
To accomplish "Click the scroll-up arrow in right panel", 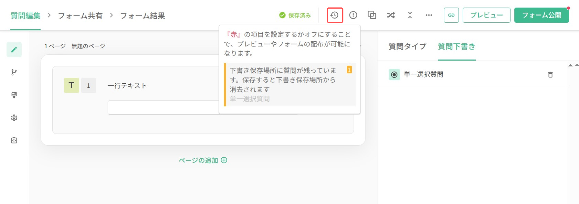I will point(571,65).
